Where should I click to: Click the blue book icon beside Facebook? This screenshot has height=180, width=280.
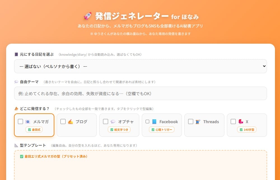(x=154, y=121)
